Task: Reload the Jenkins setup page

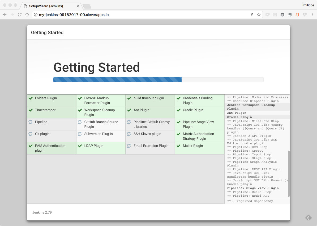Action: click(x=19, y=15)
